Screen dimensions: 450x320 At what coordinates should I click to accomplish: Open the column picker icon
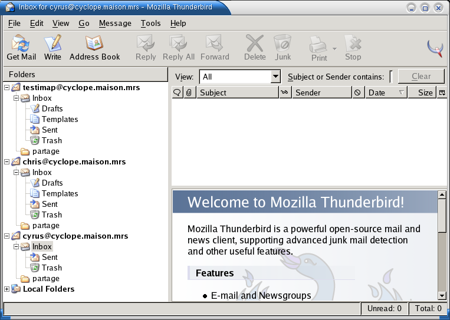(442, 93)
